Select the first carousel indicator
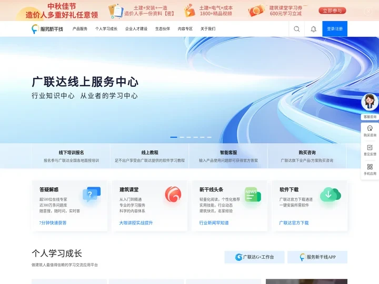Viewport: 379px width, 284px height. pyautogui.click(x=174, y=137)
